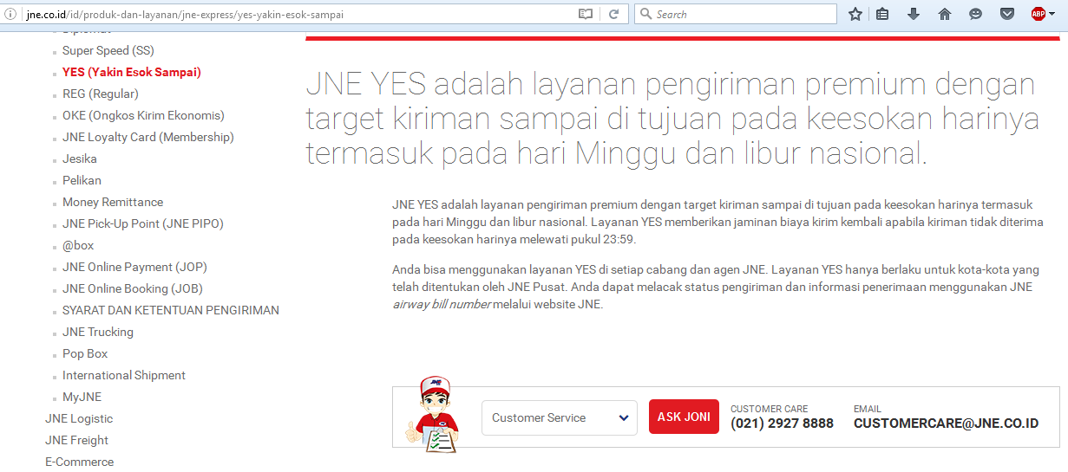The height and width of the screenshot is (472, 1068).
Task: Click the JONI mascot image
Action: tap(432, 414)
